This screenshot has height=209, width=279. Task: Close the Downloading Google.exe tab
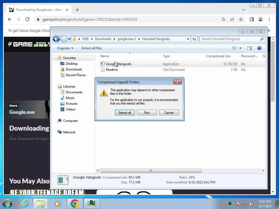tap(67, 10)
